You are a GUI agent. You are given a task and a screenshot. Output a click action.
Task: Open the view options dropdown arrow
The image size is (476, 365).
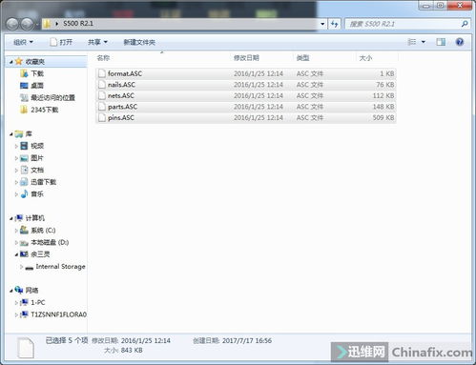[x=424, y=42]
